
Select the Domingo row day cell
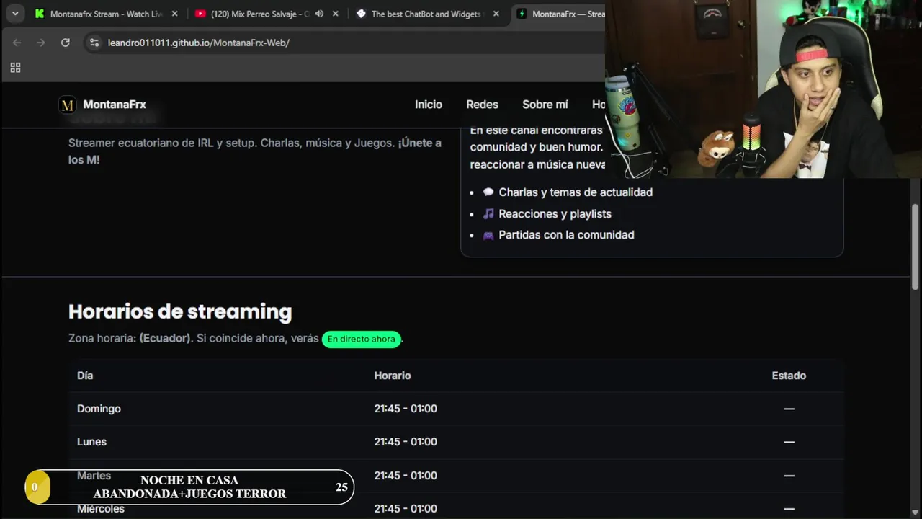(x=99, y=409)
